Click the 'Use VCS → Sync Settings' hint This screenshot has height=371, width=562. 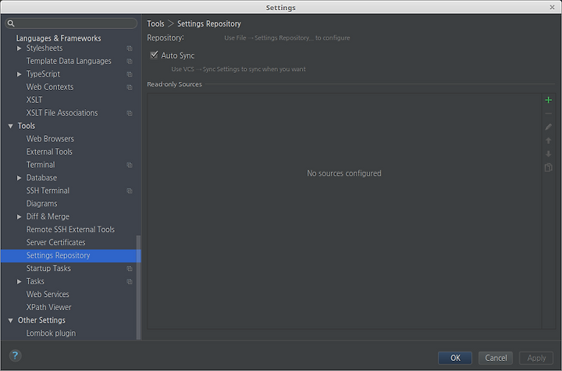pos(238,70)
